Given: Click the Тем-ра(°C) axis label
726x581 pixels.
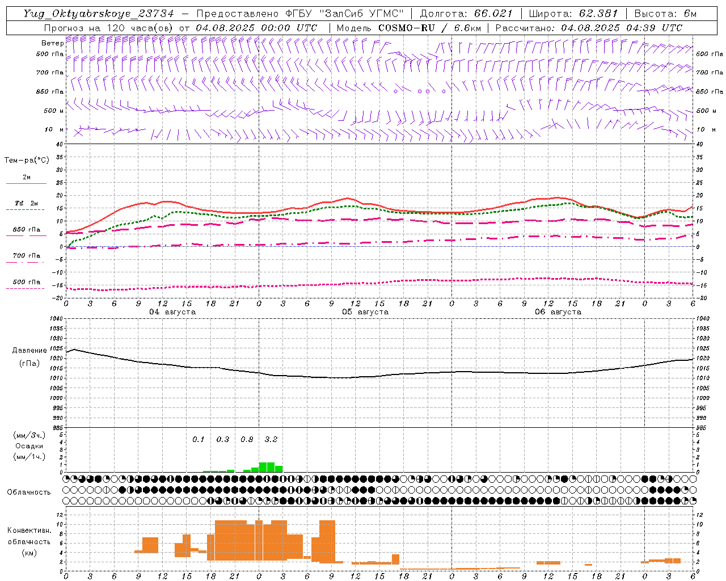Looking at the screenshot, I should (27, 161).
